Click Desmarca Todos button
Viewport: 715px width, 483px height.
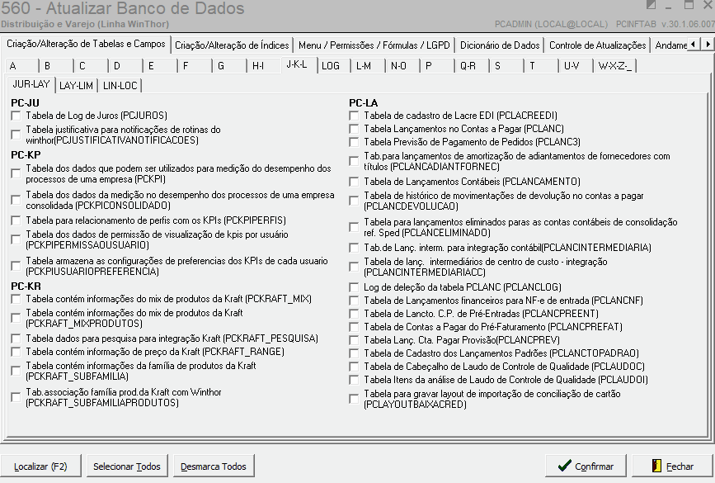click(214, 466)
